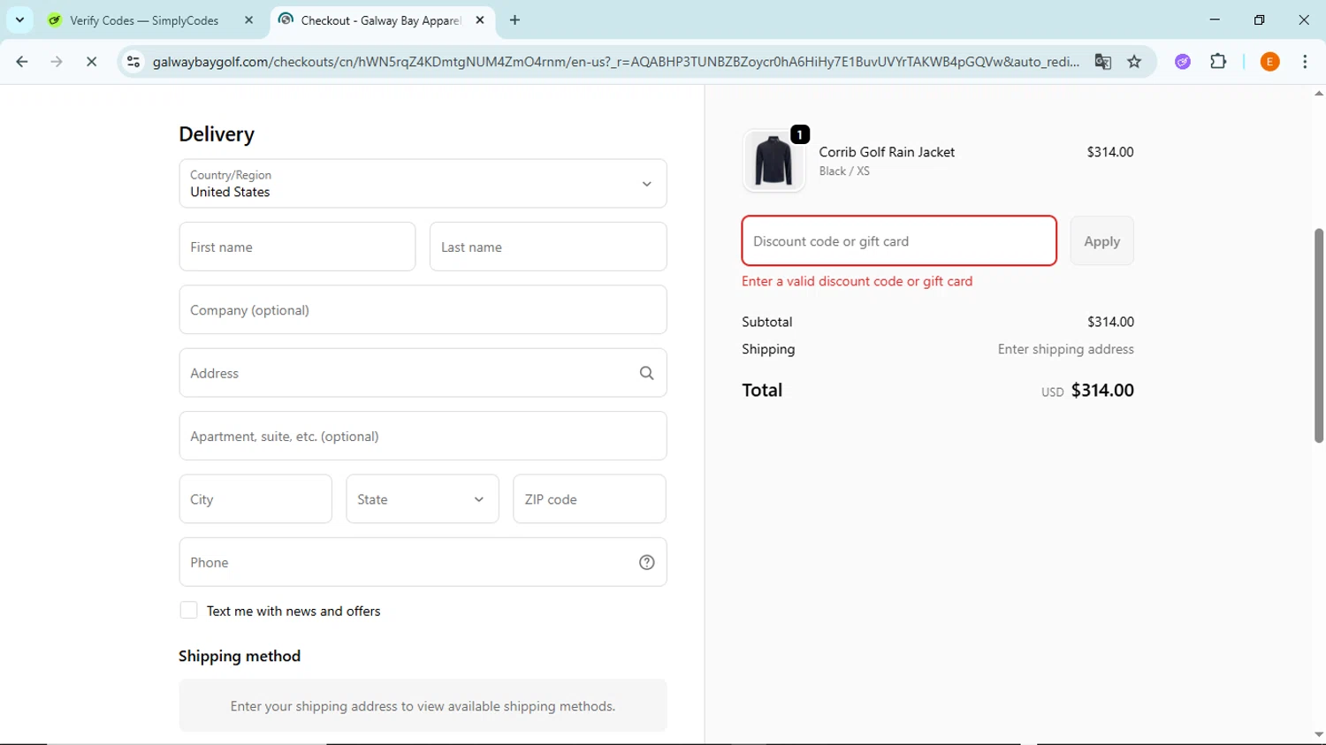Click the phone field help question icon
The image size is (1326, 745).
646,562
